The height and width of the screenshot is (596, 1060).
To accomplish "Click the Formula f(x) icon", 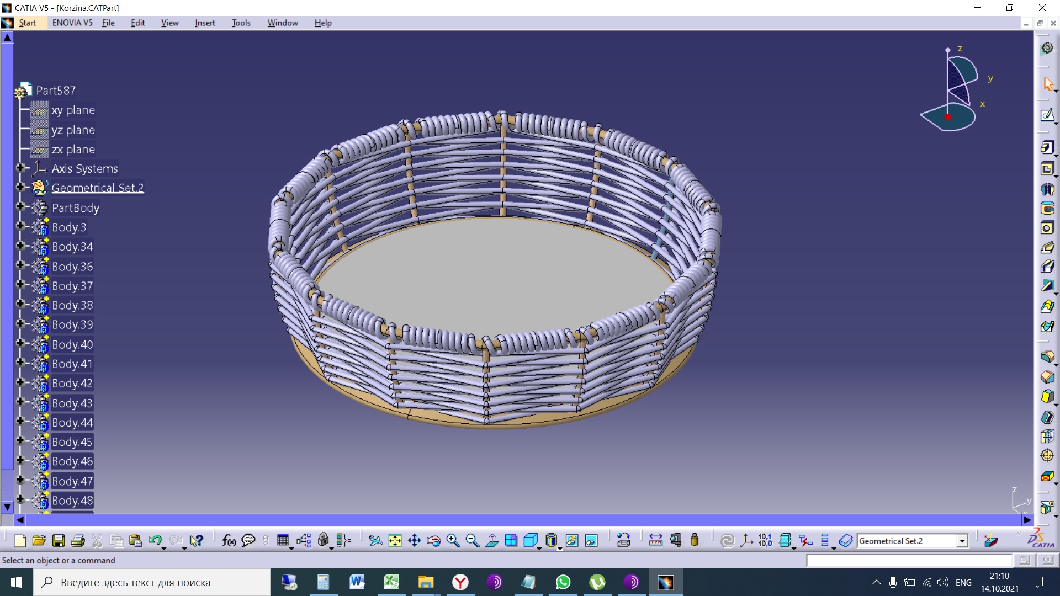I will point(229,541).
